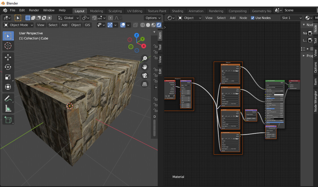Click the Add menu in the node editor
Viewport: 318px width, 187px height.
click(x=232, y=18)
